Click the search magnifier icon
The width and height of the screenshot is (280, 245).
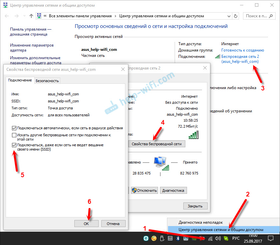[271, 16]
